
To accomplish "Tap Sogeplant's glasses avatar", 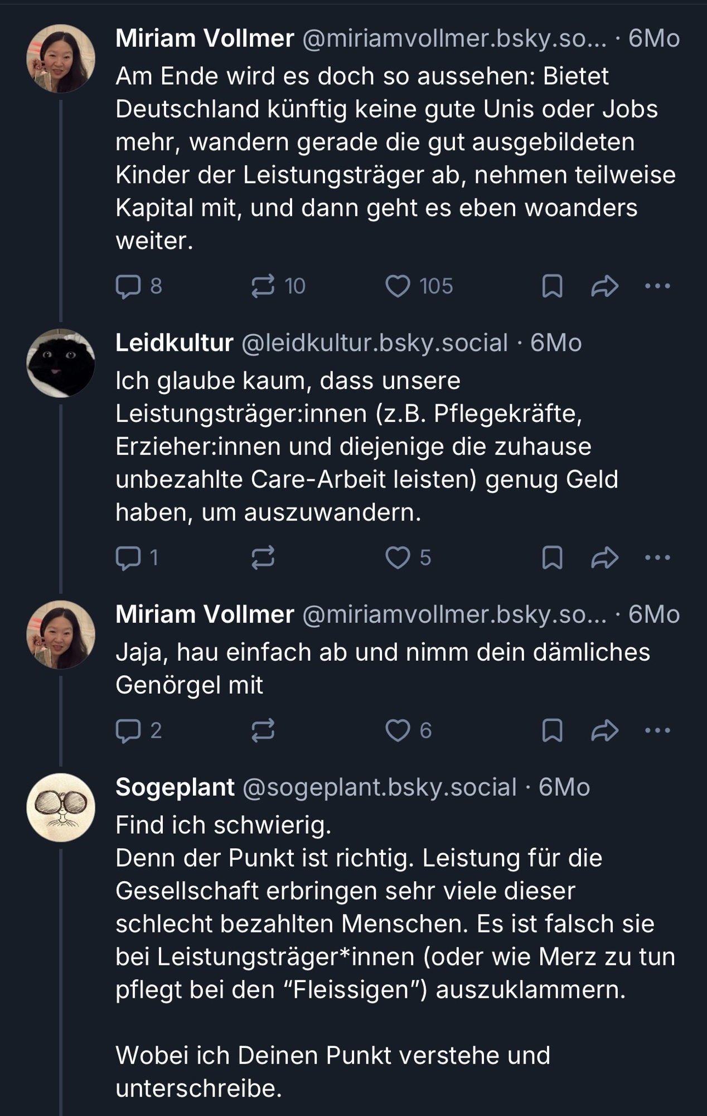I will pyautogui.click(x=61, y=807).
